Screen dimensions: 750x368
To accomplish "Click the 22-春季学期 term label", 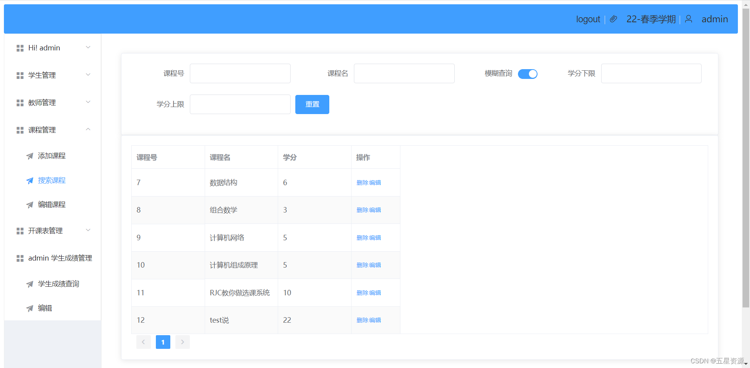I will pos(651,19).
